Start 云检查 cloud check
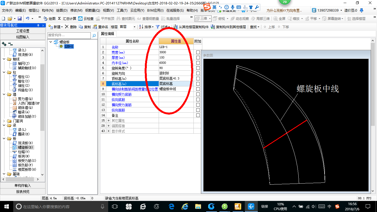The image size is (377, 212). tap(86, 18)
